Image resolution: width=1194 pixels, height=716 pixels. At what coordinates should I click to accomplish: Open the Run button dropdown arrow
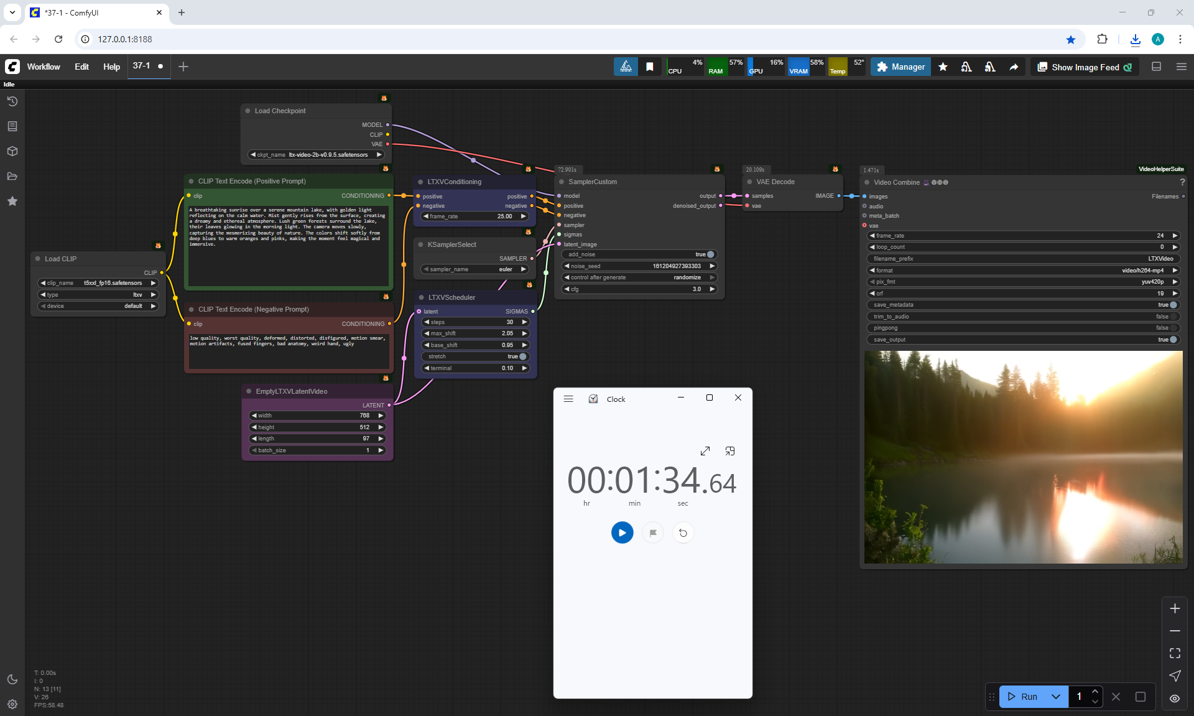1056,697
